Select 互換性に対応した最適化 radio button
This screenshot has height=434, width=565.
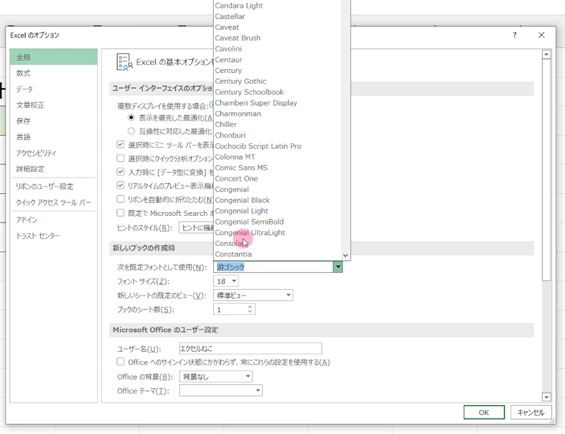click(131, 131)
